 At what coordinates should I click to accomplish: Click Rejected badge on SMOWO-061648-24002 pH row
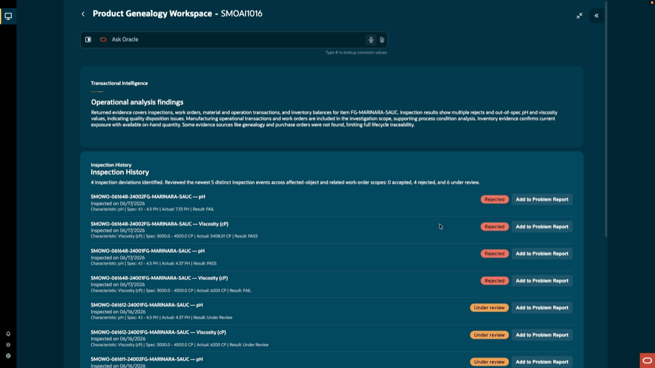click(495, 199)
